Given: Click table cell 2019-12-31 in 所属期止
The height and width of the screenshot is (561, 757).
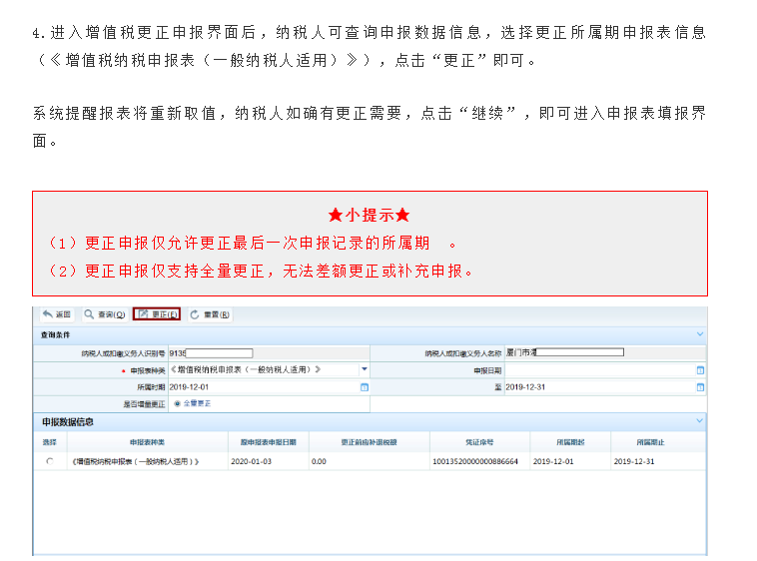Looking at the screenshot, I should pos(634,461).
